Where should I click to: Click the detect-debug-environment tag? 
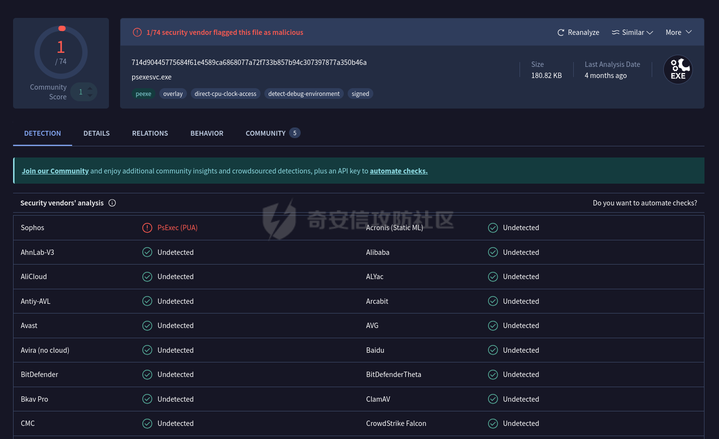tap(304, 94)
